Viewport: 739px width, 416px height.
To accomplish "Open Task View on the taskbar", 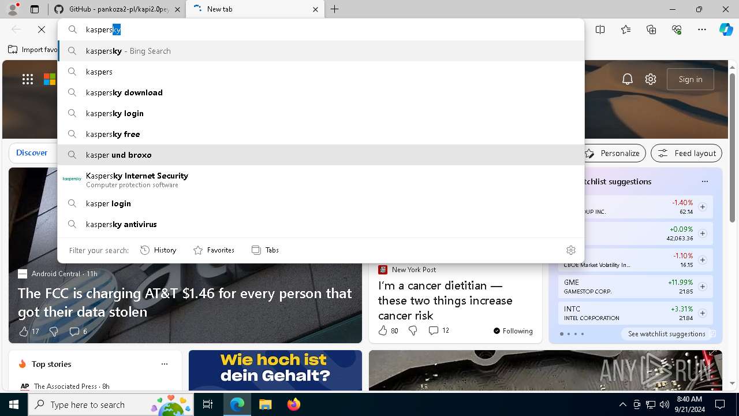I will 208,404.
